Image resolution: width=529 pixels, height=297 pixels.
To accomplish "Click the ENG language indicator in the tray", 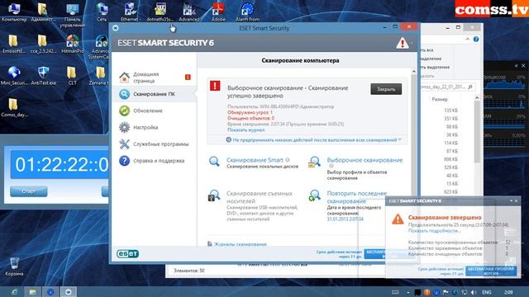I will (x=487, y=292).
